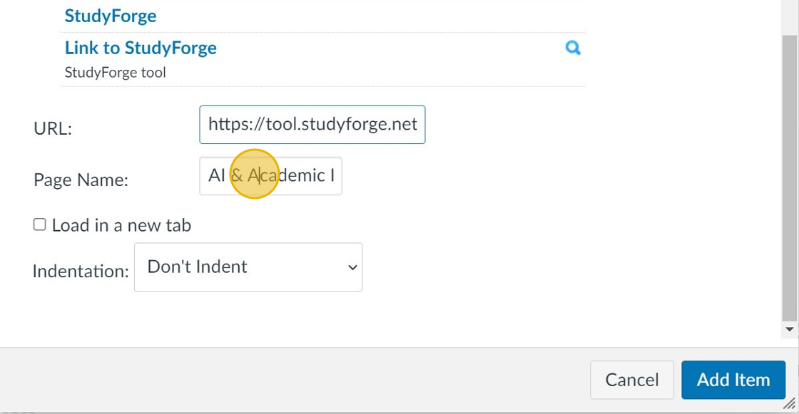
Task: Enable the "Load in a new tab" checkbox
Action: (x=40, y=225)
